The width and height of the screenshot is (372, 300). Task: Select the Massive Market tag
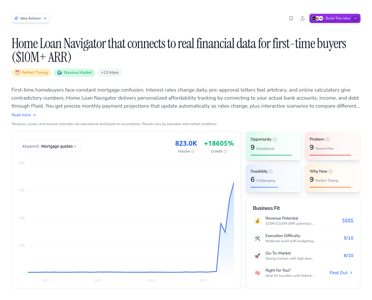(x=75, y=73)
